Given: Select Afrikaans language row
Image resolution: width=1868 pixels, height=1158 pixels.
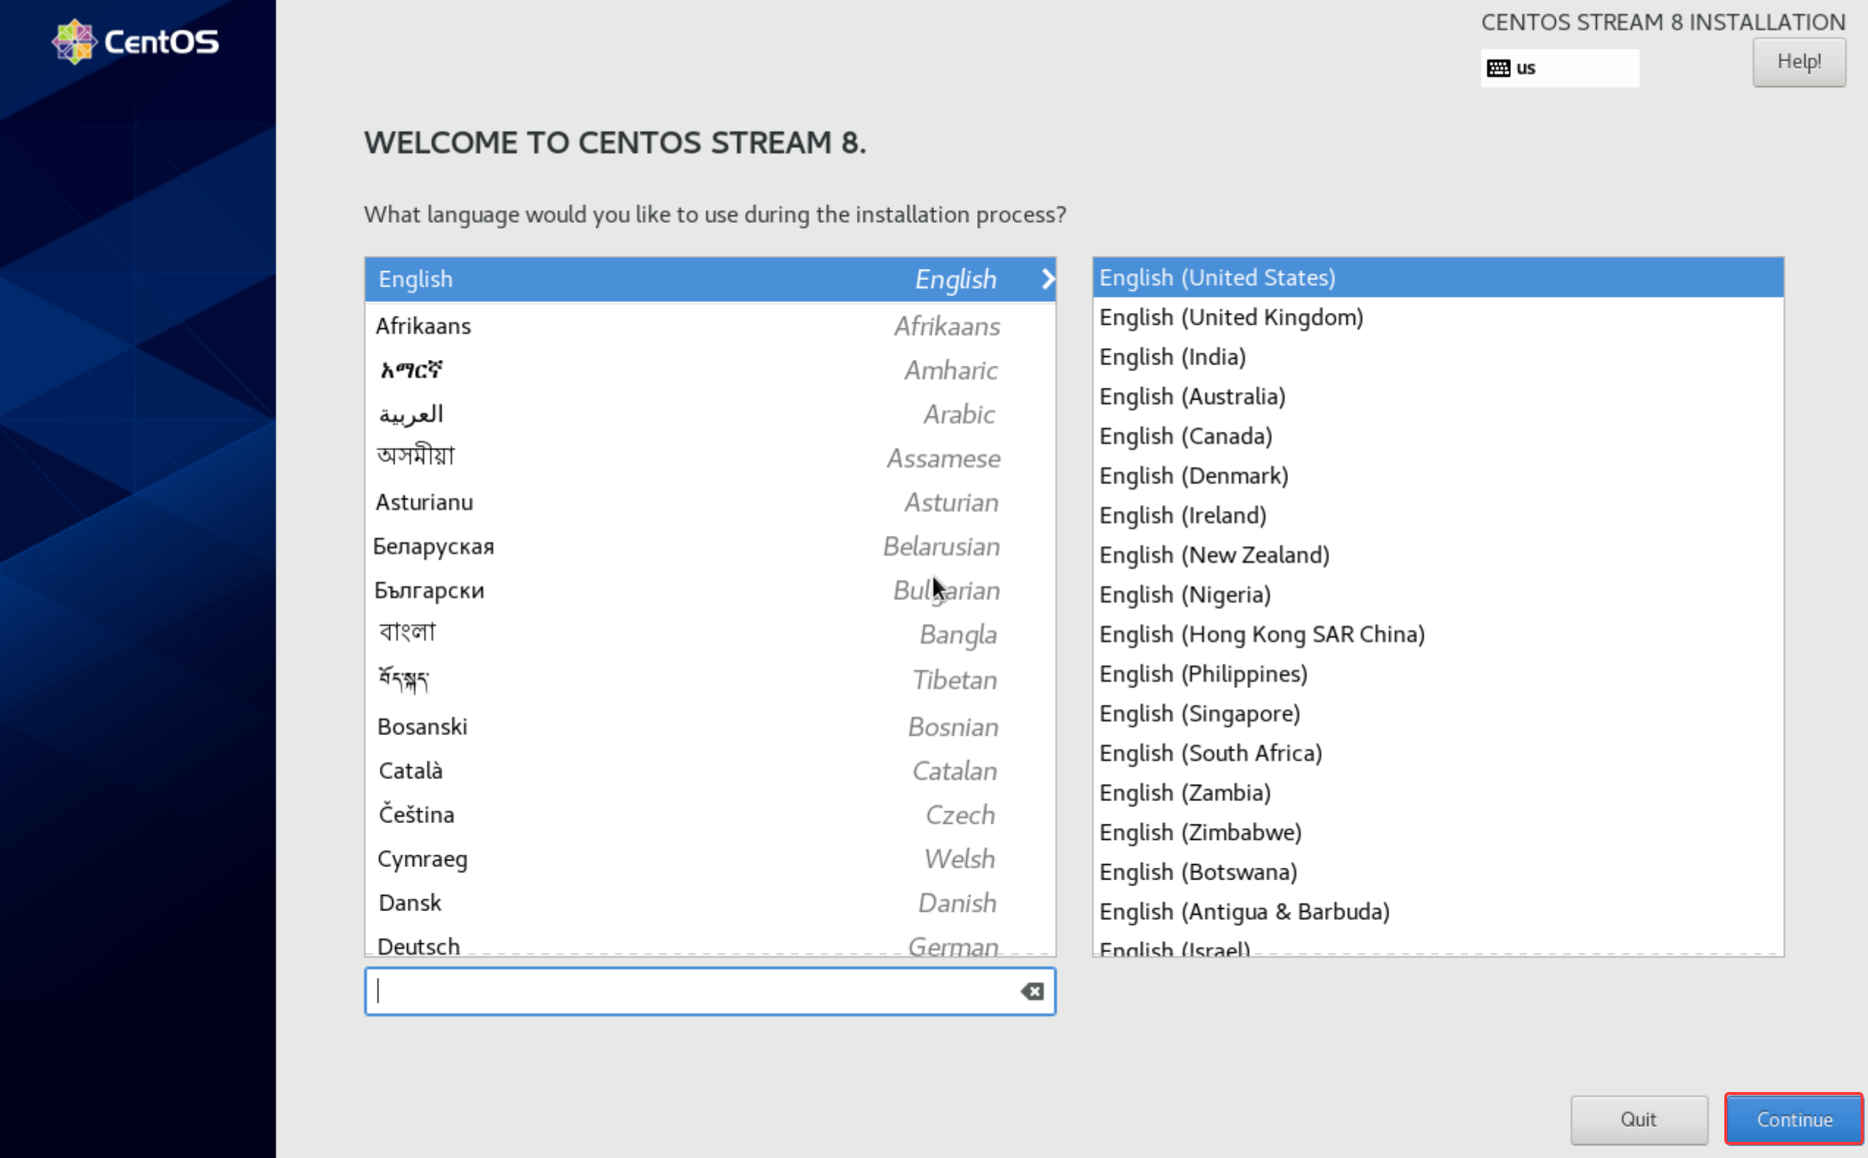Looking at the screenshot, I should pyautogui.click(x=710, y=326).
